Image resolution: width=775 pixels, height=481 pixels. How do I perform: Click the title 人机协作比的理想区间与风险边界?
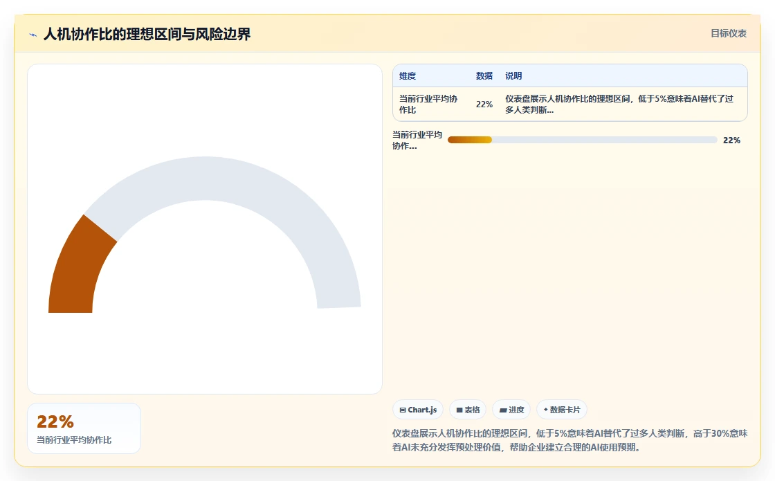[147, 34]
